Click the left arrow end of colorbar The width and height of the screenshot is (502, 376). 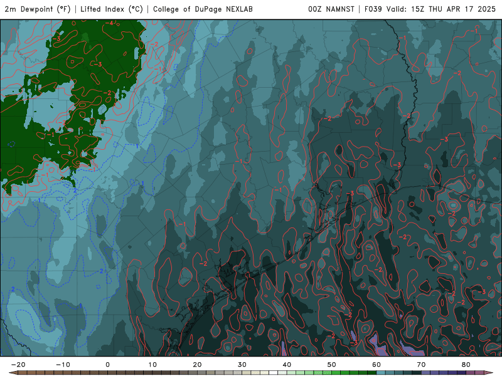click(x=13, y=373)
